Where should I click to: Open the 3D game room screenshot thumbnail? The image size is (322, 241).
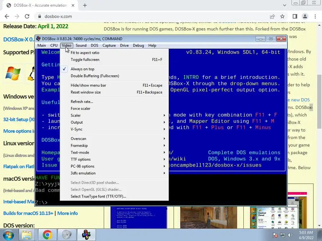(208, 218)
